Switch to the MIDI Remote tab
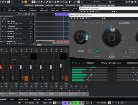The image size is (138, 105). pyautogui.click(x=48, y=99)
